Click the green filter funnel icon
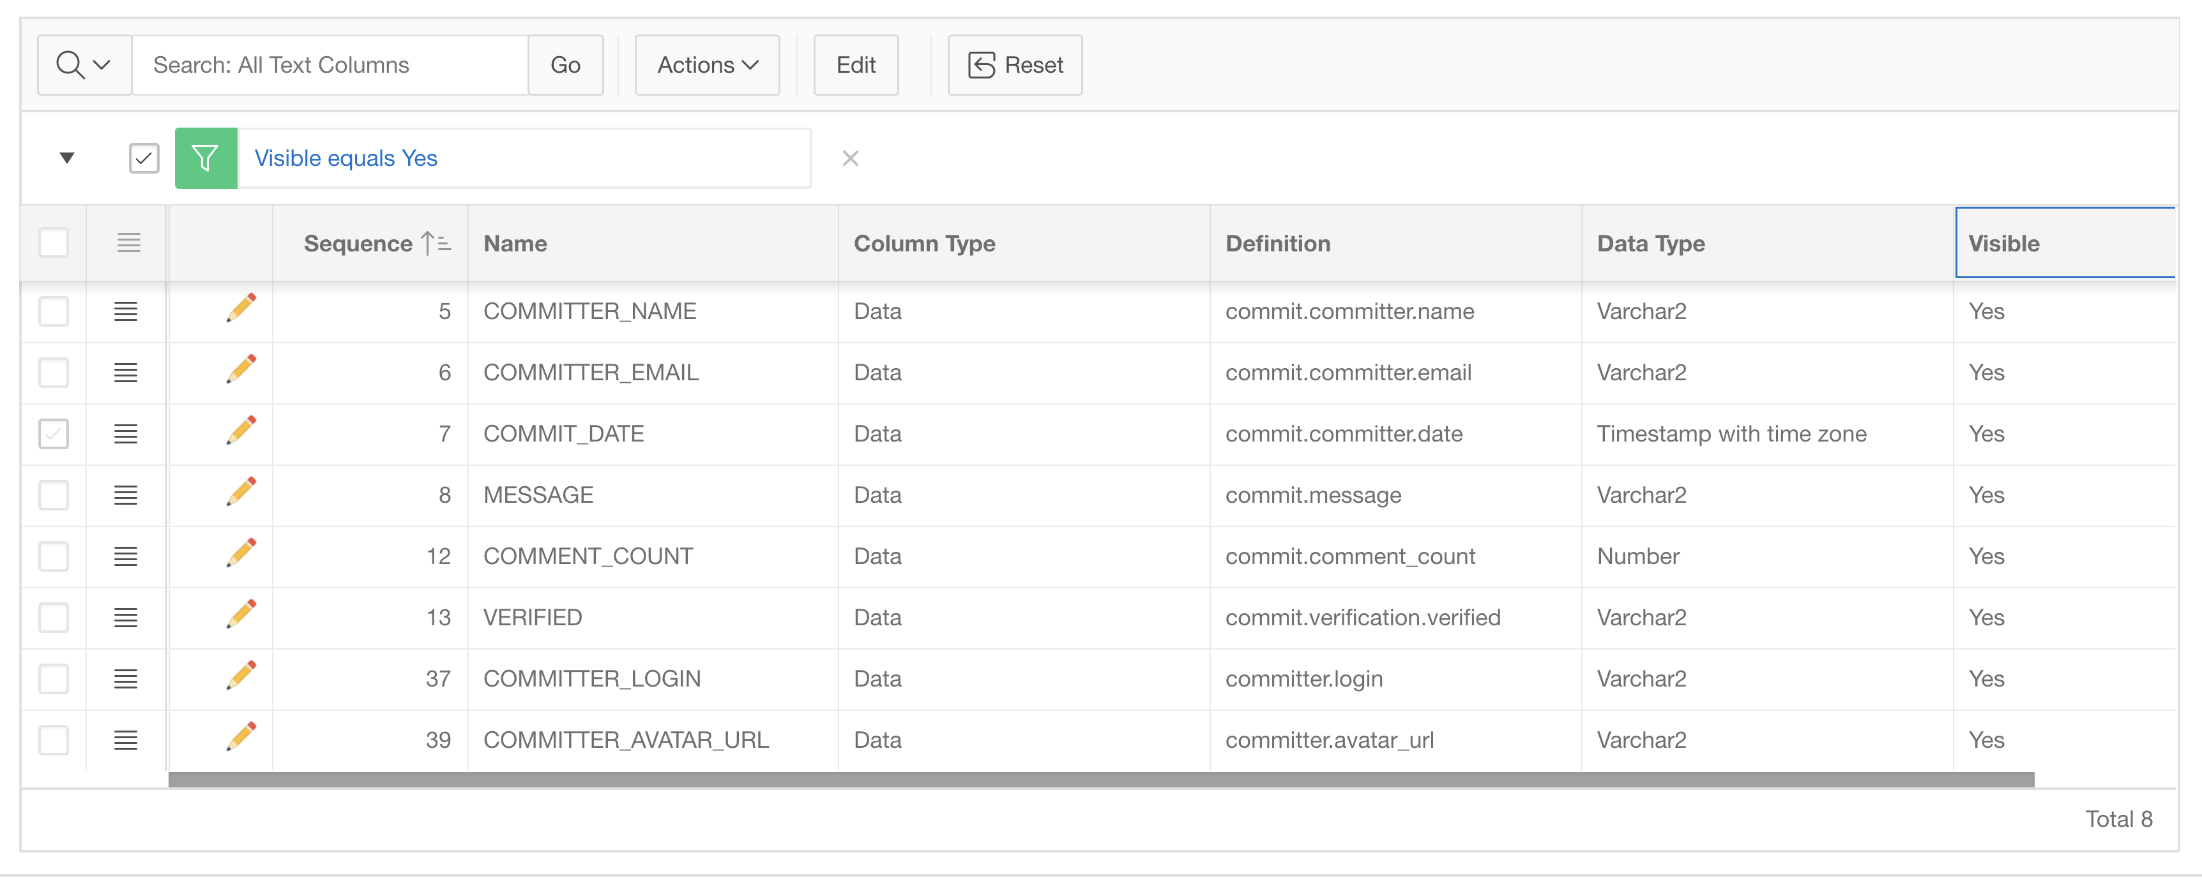Viewport: 2202px width, 892px height. (205, 158)
